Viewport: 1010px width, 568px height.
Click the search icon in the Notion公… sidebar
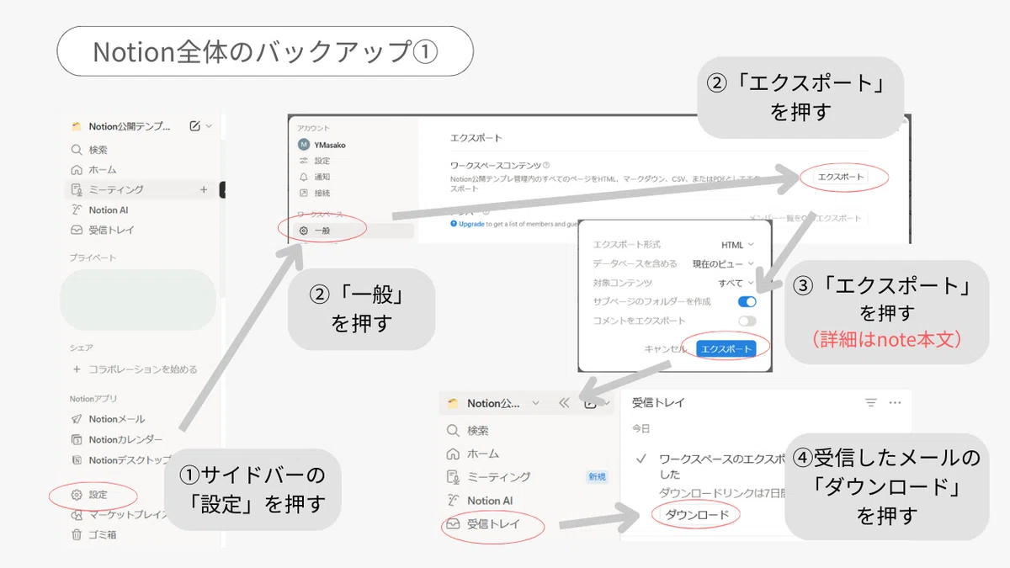452,431
